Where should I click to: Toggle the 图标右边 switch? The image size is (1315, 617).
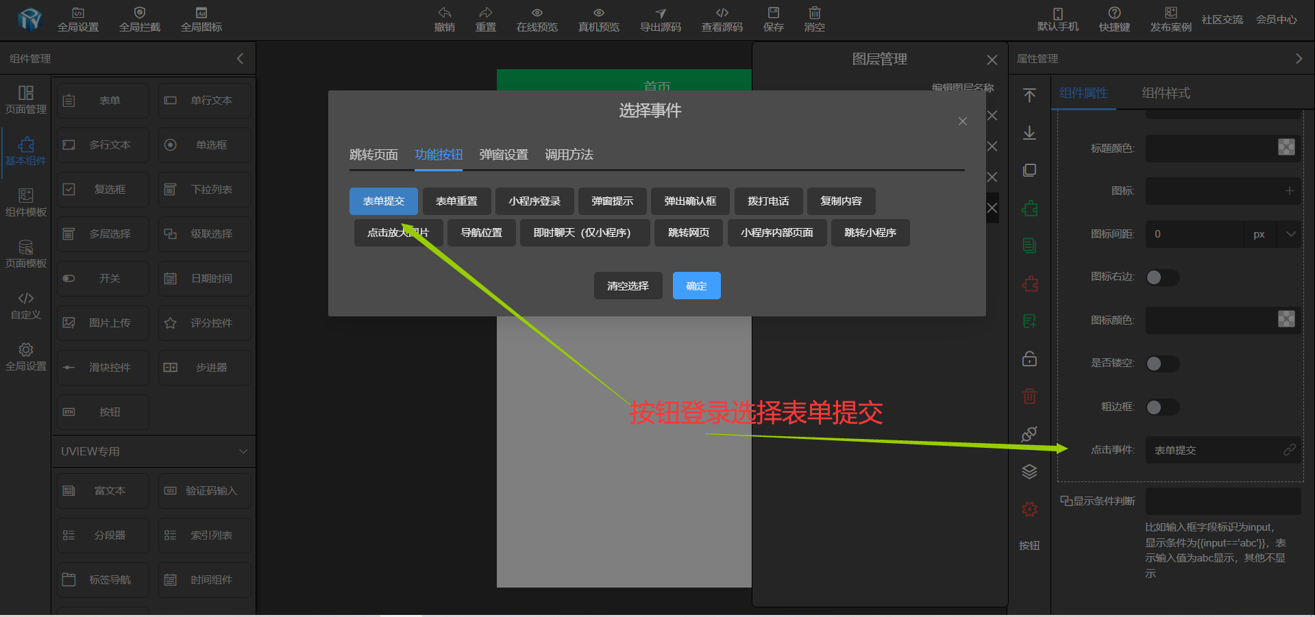pos(1162,277)
